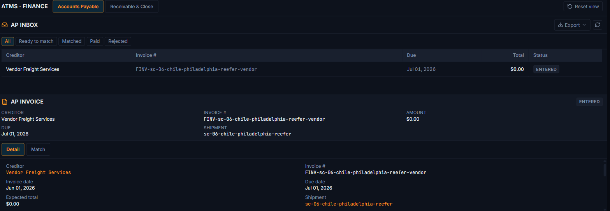The width and height of the screenshot is (610, 211).
Task: Switch to the Match tab
Action: tap(38, 149)
